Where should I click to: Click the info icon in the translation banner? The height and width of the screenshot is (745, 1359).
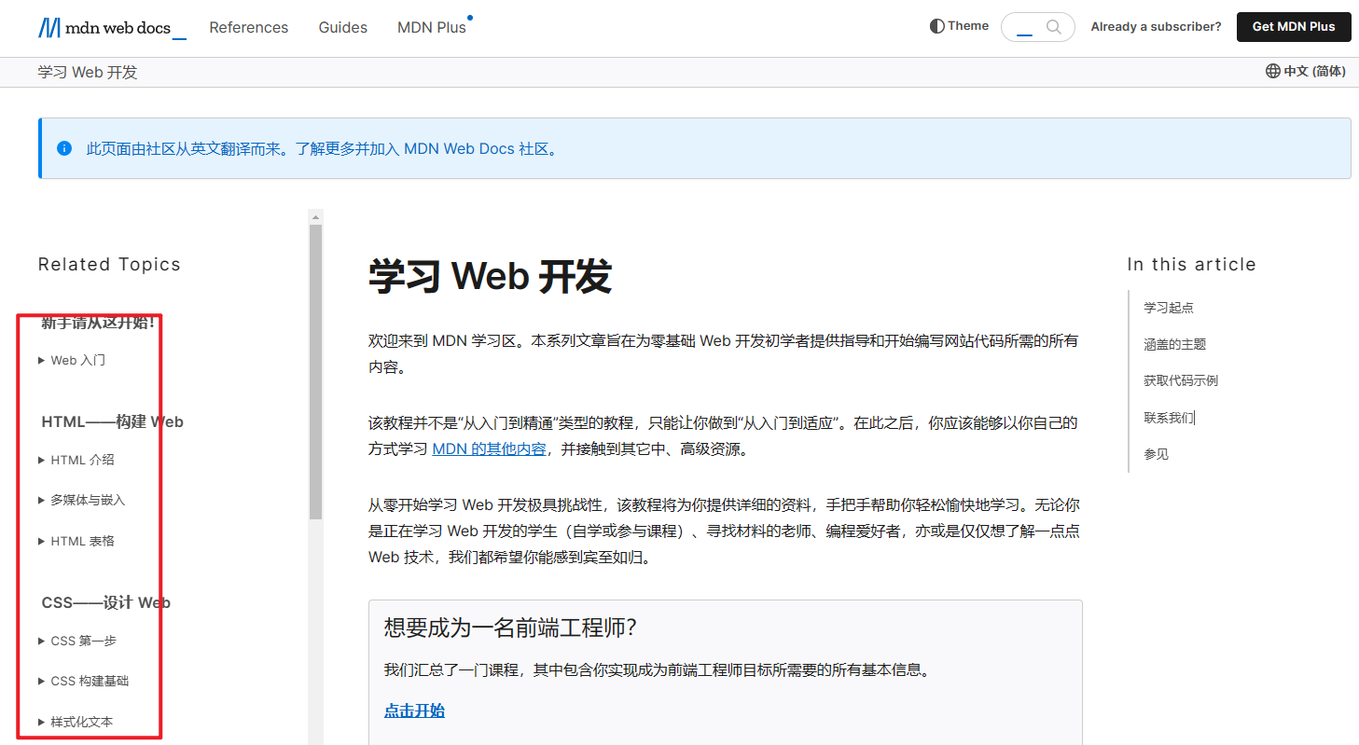pyautogui.click(x=63, y=147)
